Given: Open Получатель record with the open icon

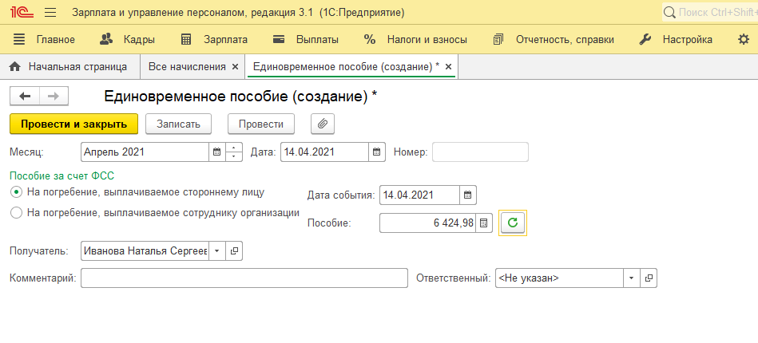Looking at the screenshot, I should [x=234, y=251].
